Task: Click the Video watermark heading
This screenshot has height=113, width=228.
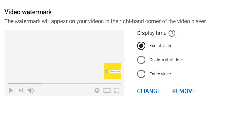Action: tap(28, 12)
